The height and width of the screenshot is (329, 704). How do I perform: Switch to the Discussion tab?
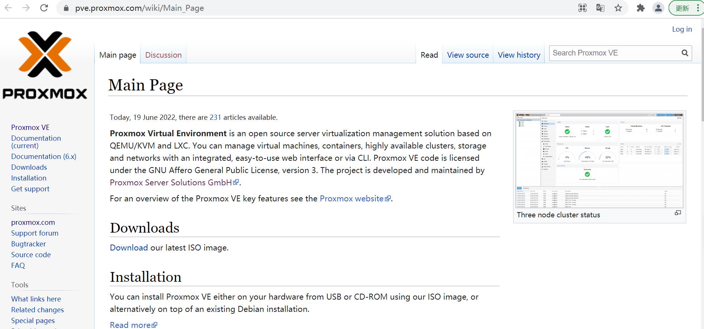[x=163, y=55]
